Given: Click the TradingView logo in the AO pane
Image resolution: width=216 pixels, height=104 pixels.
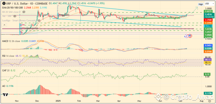Looking at the screenshot, I should [5, 95].
